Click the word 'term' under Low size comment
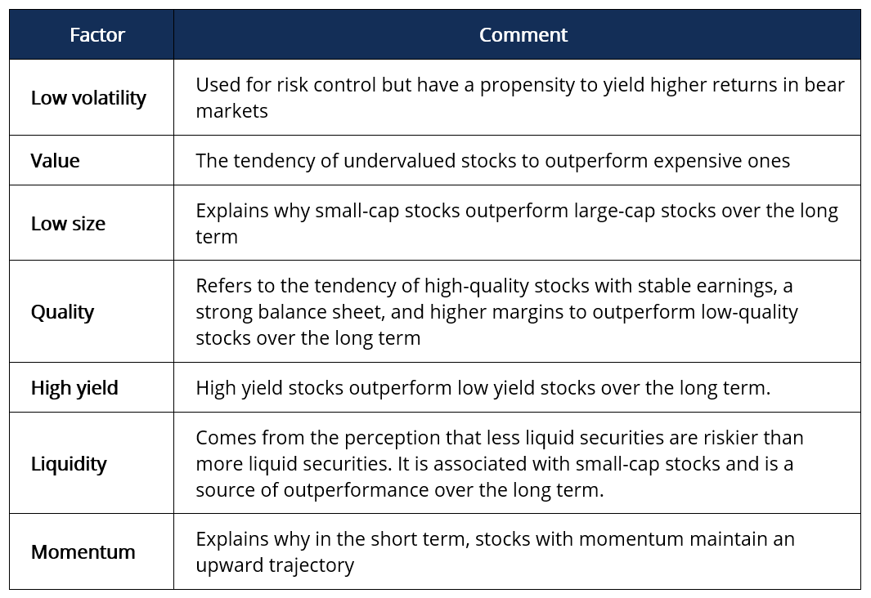 (217, 237)
